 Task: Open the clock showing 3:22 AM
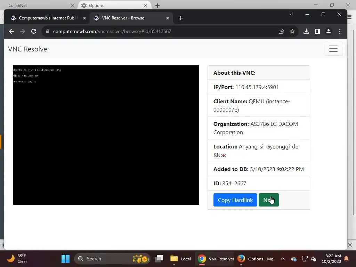tap(331, 259)
